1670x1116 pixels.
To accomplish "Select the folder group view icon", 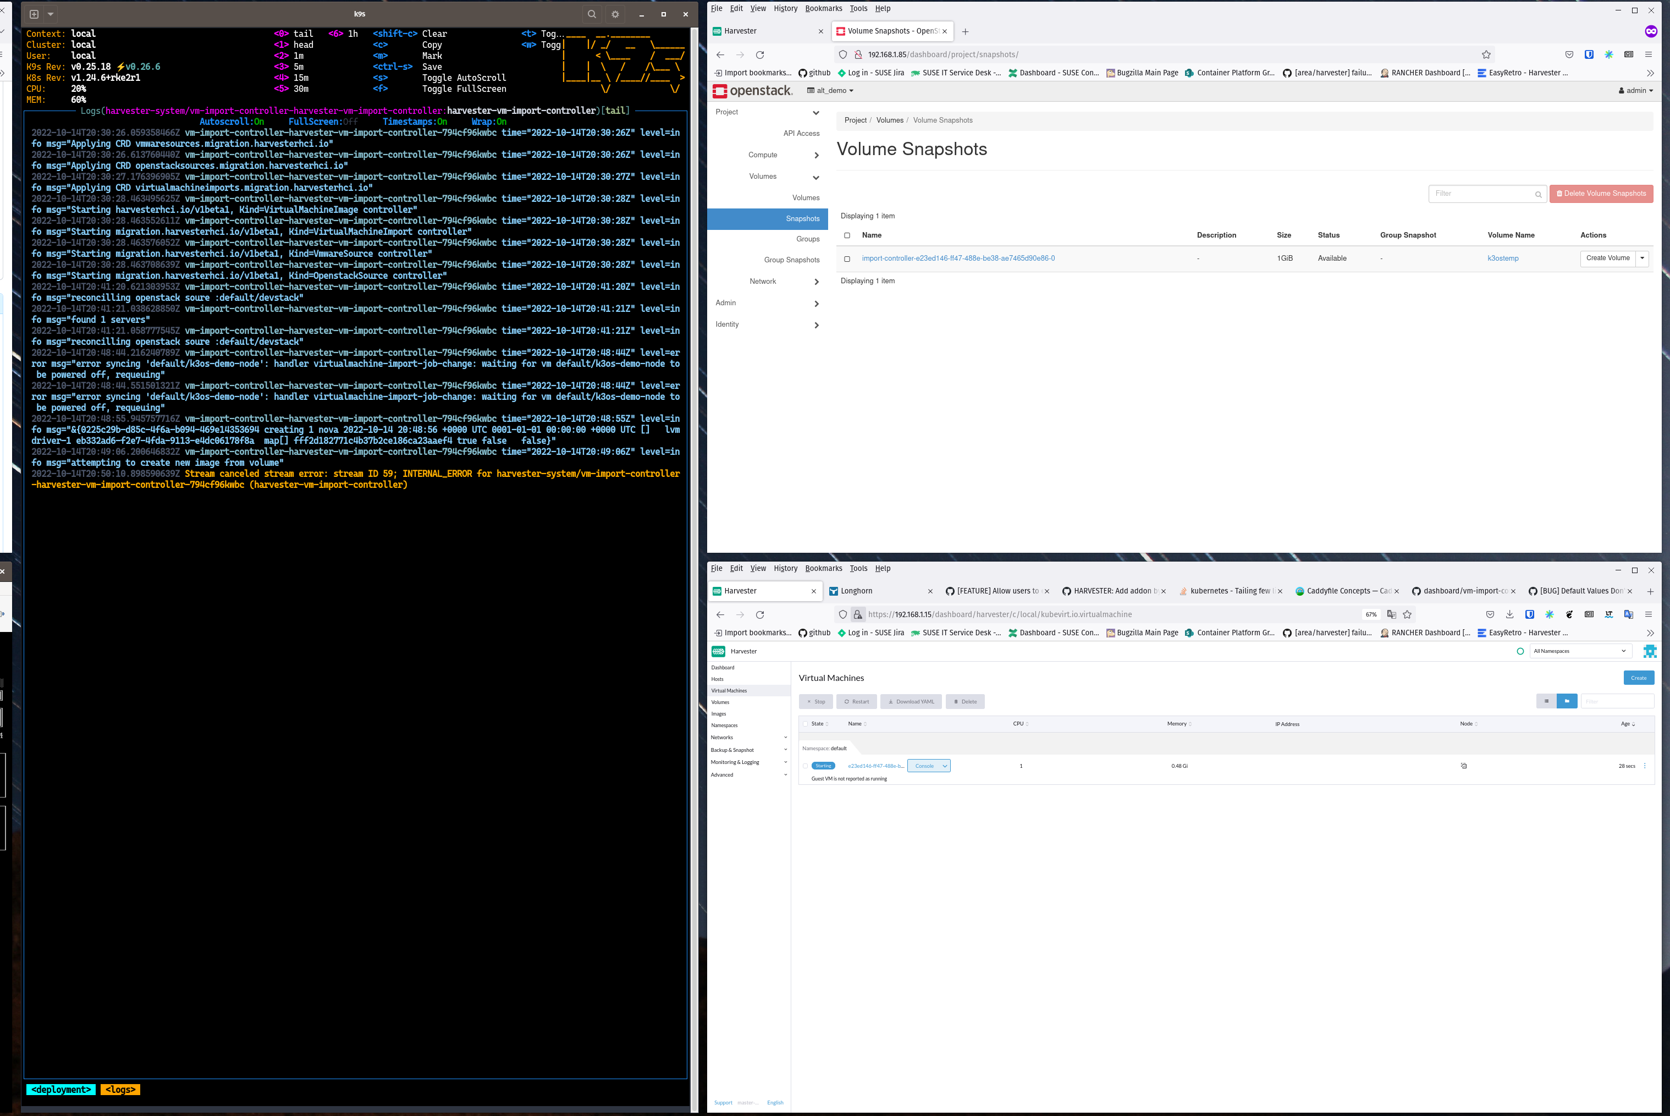I will click(x=1567, y=701).
